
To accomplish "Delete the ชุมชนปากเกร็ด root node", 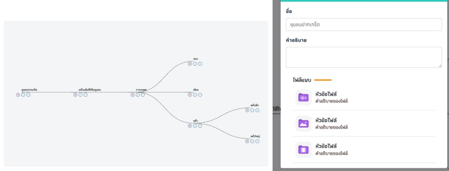I will tap(18, 95).
